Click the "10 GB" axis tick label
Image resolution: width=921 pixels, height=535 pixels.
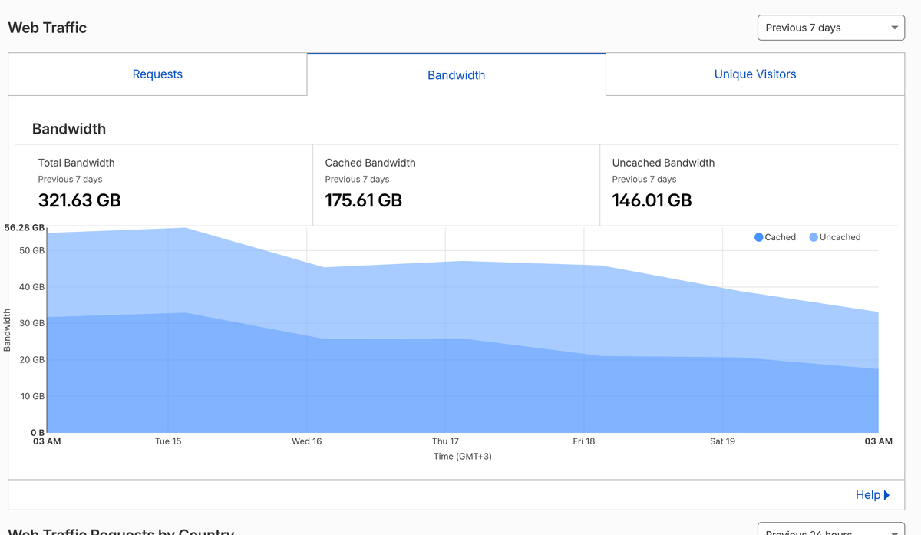pos(32,396)
